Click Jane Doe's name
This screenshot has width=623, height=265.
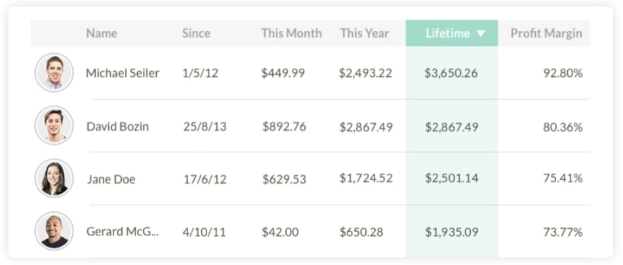111,179
